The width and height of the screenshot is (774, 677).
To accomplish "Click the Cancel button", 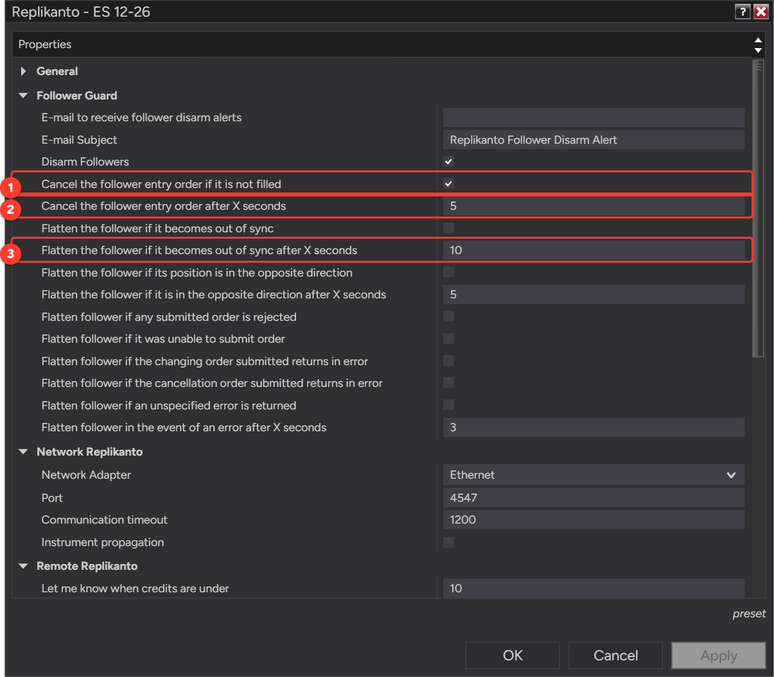I will coord(615,655).
